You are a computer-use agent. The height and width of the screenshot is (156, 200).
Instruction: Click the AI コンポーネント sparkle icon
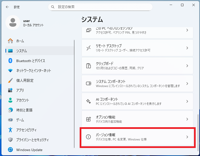pos(89,101)
